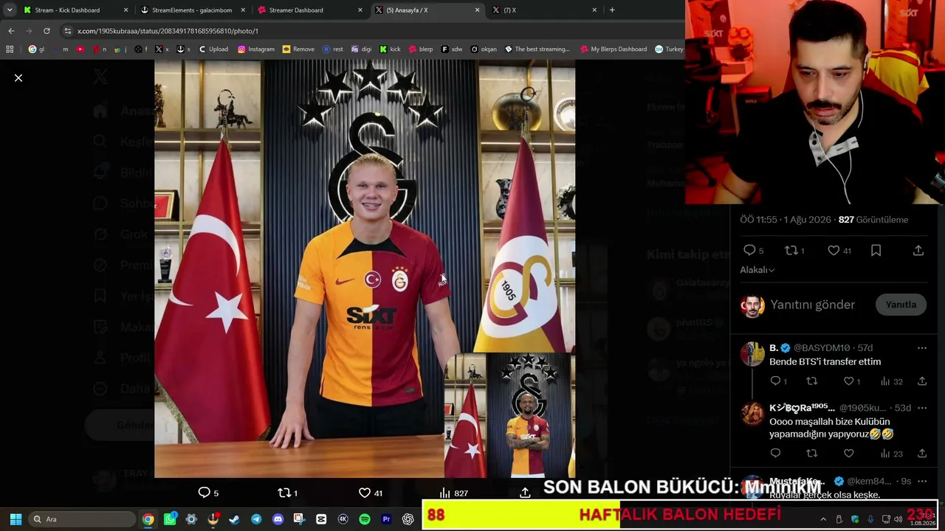Open the Upload bookmark
Screen dimensions: 945x531
213,49
